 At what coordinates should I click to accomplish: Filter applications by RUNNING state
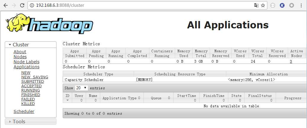30,90
